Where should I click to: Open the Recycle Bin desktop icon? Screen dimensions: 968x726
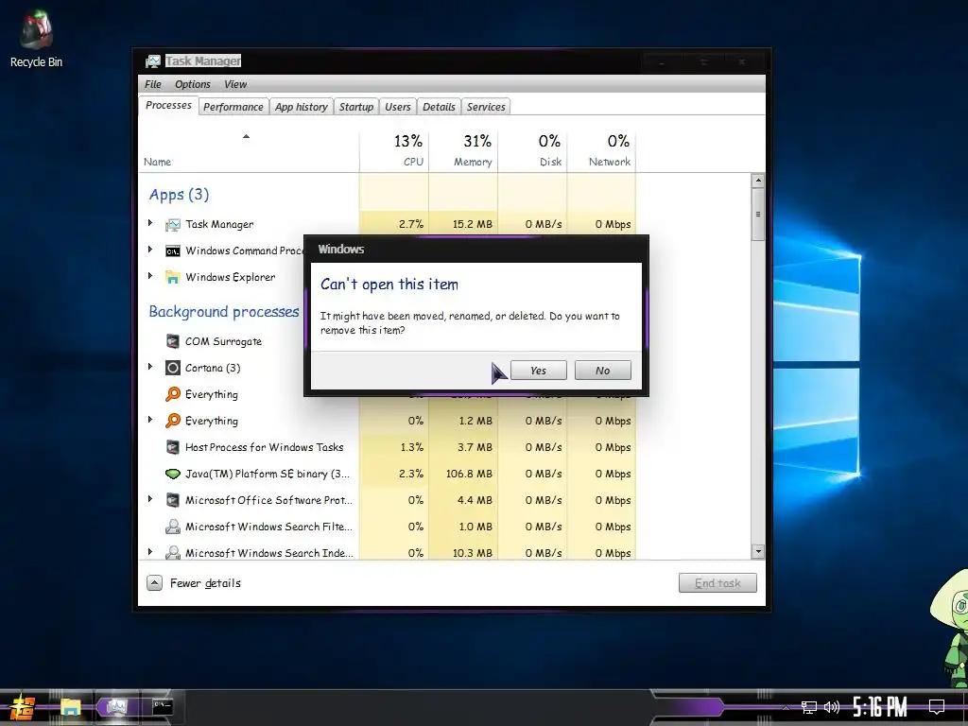point(36,40)
